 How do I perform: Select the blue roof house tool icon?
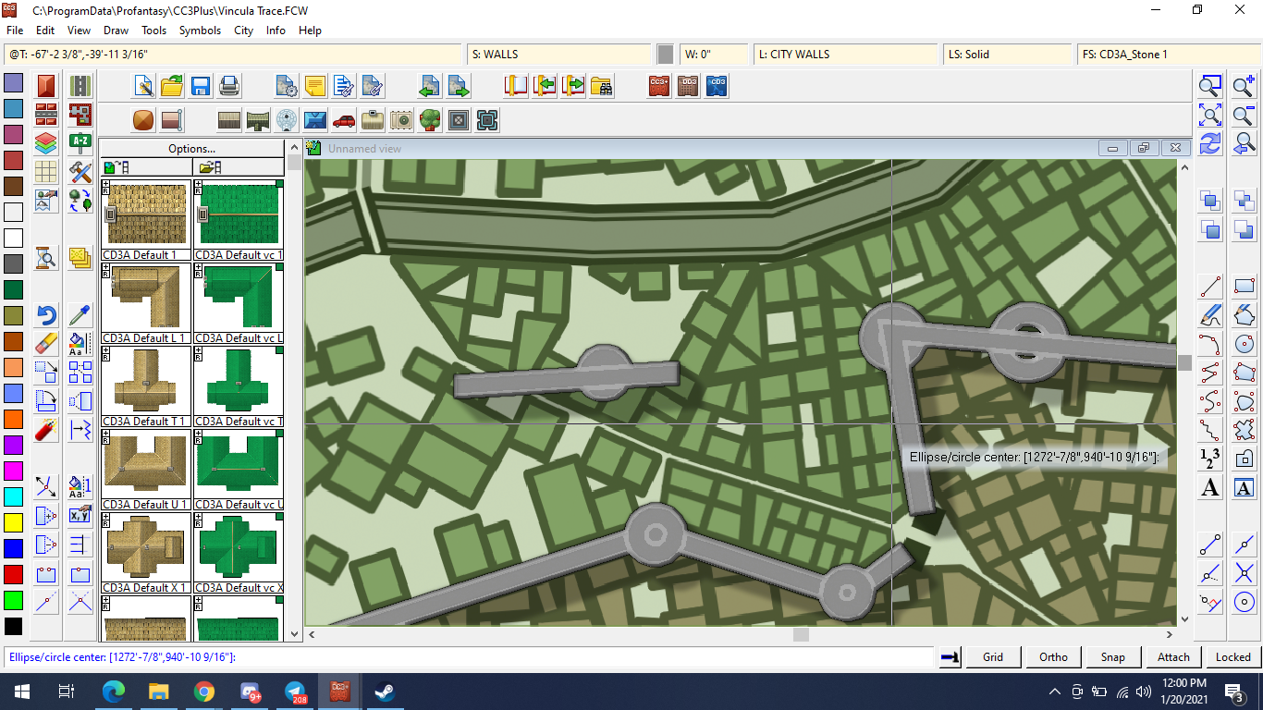(x=315, y=120)
